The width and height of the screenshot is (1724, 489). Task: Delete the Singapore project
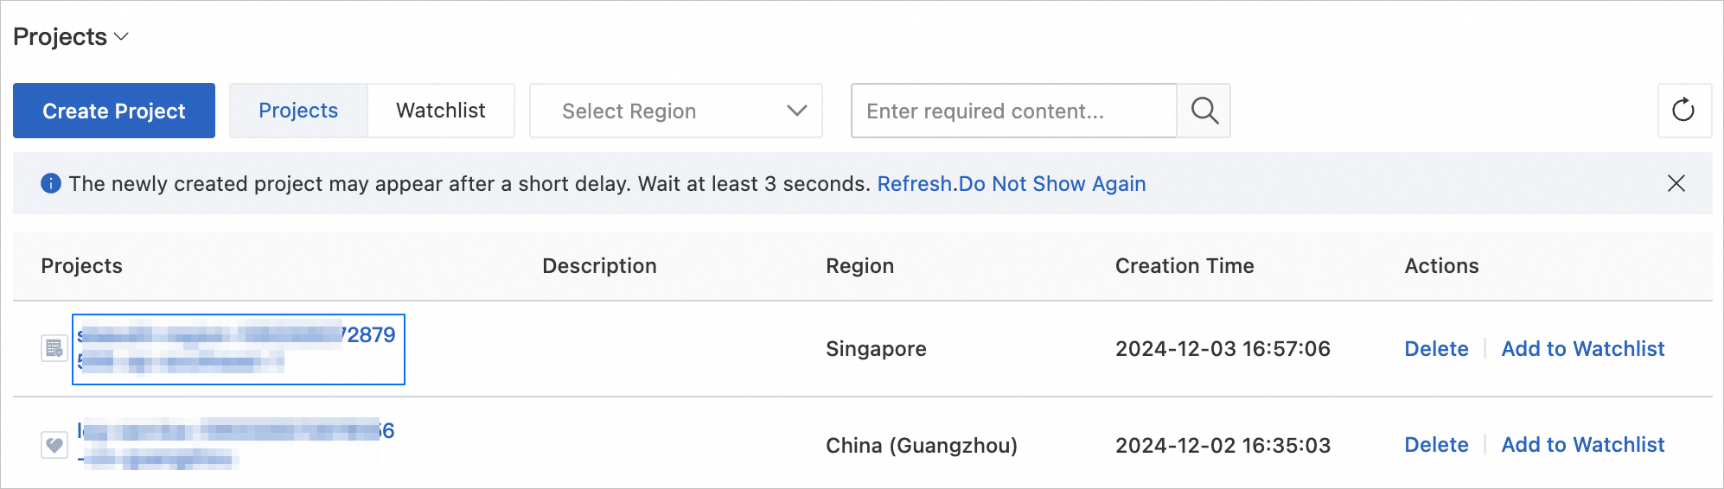[x=1436, y=349]
